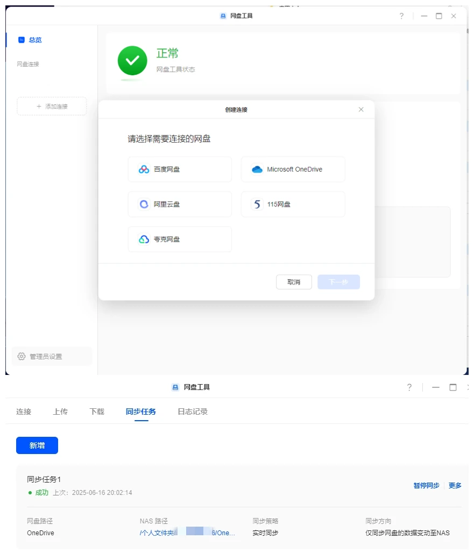This screenshot has width=474, height=560.
Task: Click 暂停同步 for 同步任务1
Action: pyautogui.click(x=426, y=485)
